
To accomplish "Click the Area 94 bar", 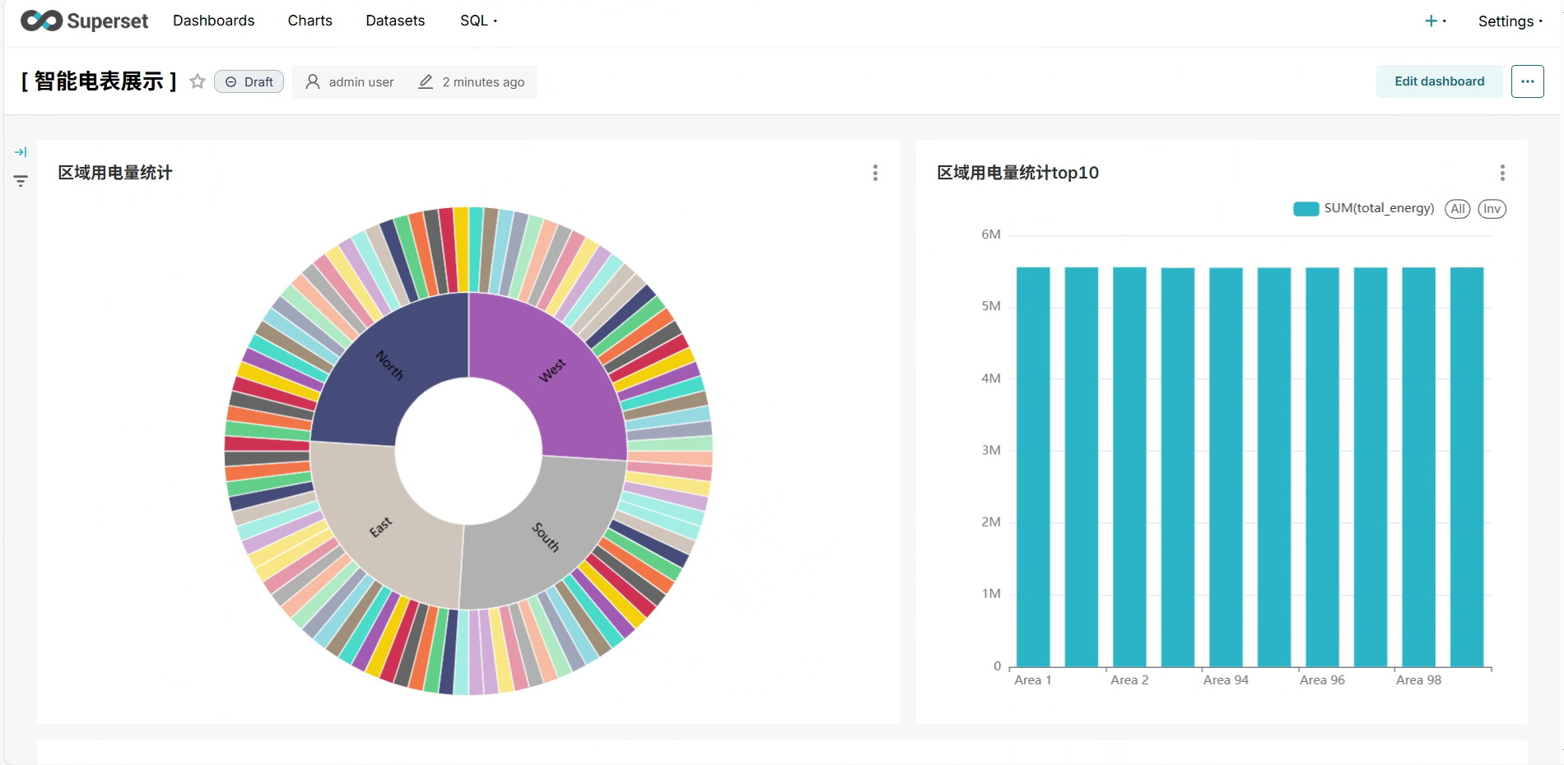I will (x=1226, y=466).
